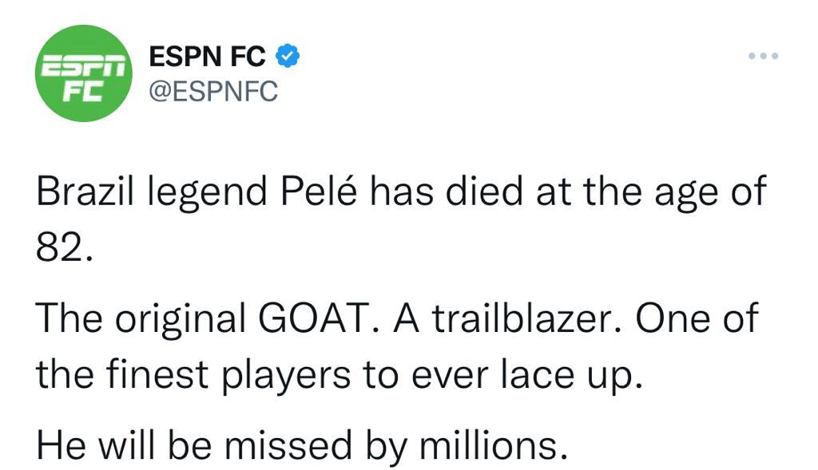
Task: Open the three-dot more options menu
Action: [763, 56]
